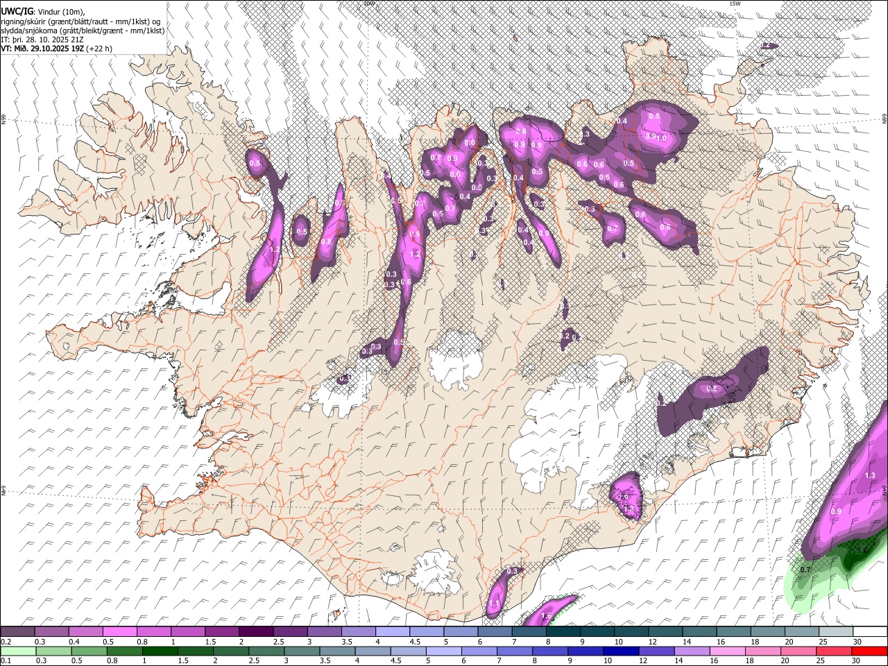Pick the dark teal upper swatch between 8 and 9
The width and height of the screenshot is (888, 666).
click(562, 631)
